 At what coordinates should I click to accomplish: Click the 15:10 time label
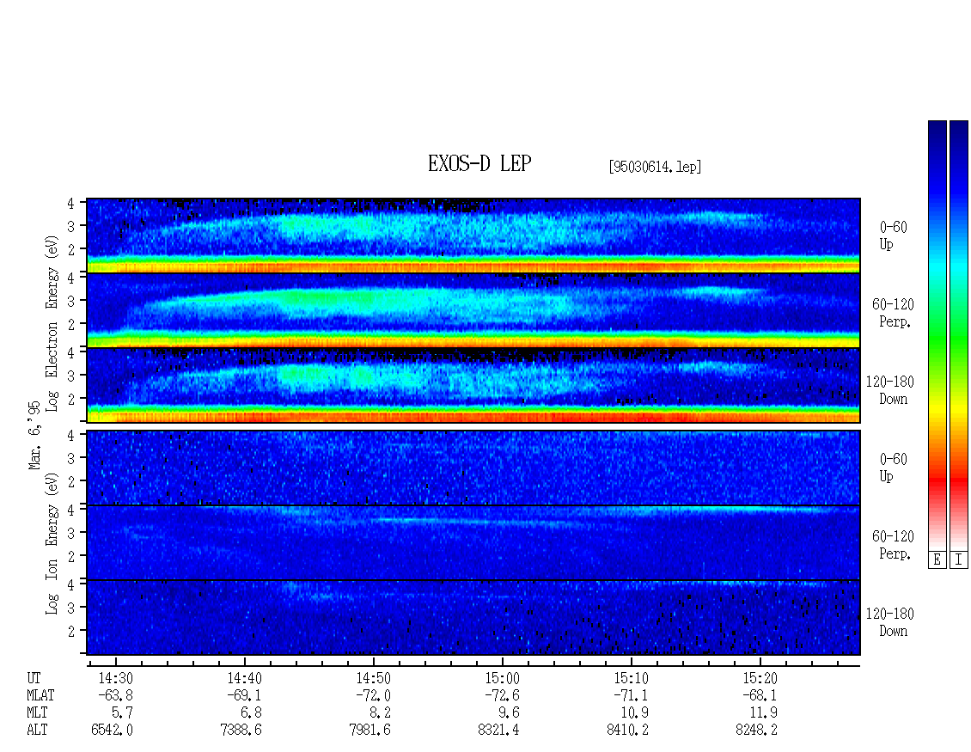(631, 678)
